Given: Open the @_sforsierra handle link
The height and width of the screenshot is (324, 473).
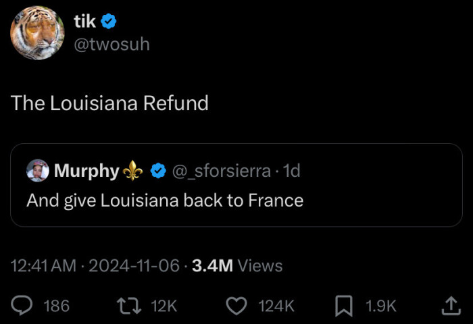Looking at the screenshot, I should point(222,171).
